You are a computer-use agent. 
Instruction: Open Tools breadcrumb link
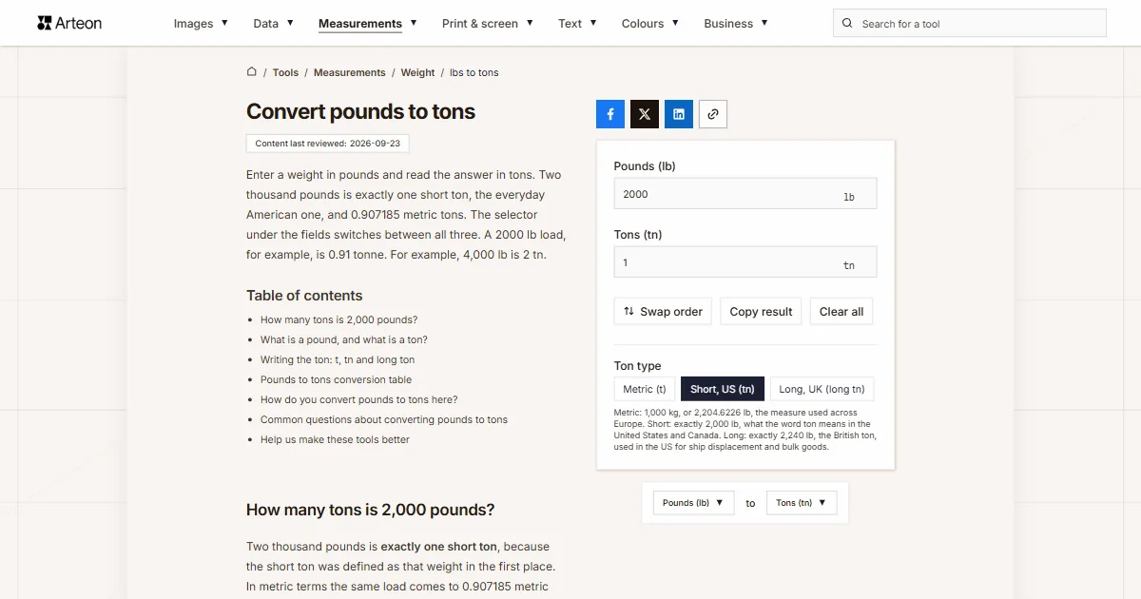point(285,72)
